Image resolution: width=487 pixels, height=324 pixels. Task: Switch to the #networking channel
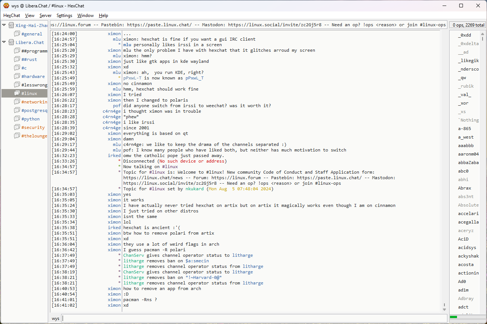[34, 102]
